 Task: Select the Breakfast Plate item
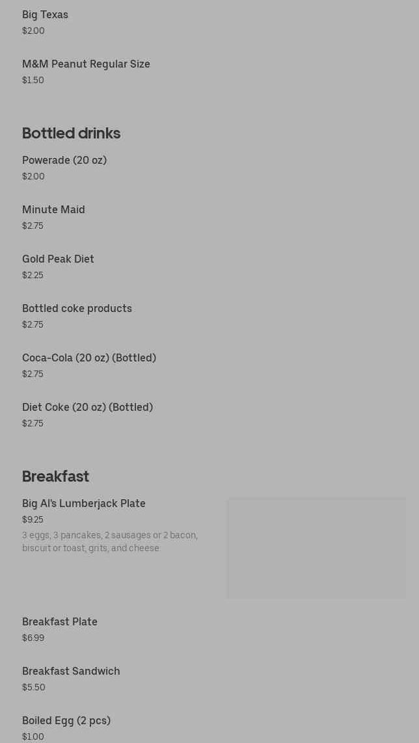(60, 622)
